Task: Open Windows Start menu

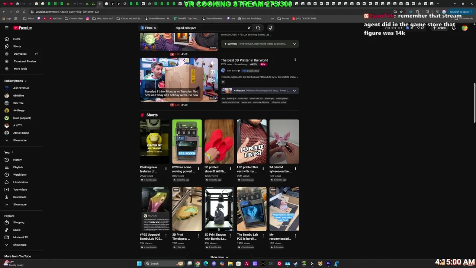Action: coord(139,264)
